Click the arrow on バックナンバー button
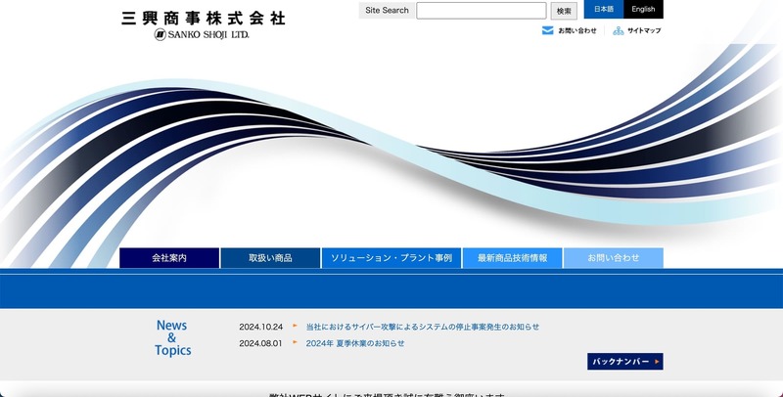 (x=657, y=362)
